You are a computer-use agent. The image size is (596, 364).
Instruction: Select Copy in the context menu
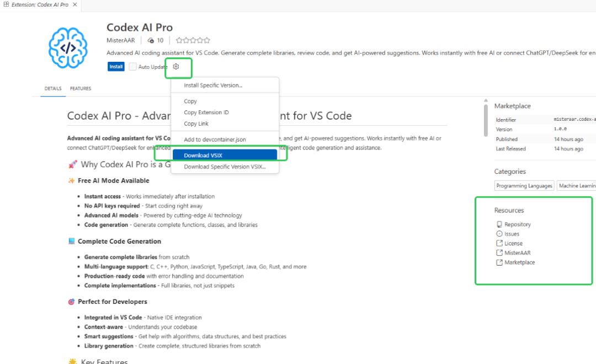pyautogui.click(x=225, y=101)
